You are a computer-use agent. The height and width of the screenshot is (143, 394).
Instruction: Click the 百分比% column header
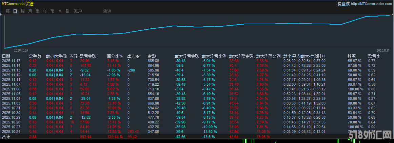coord(115,56)
